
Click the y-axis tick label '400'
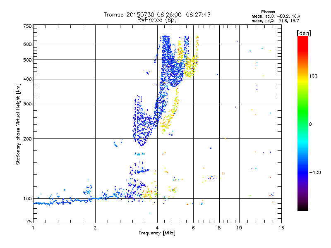coord(28,79)
